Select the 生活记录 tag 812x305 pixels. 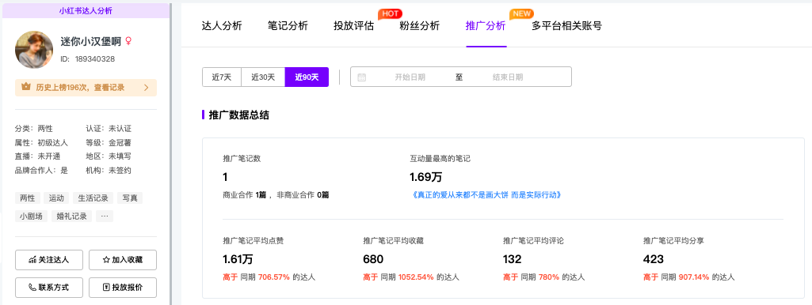[93, 198]
